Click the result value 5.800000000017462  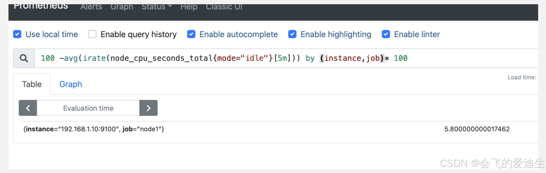(x=477, y=129)
